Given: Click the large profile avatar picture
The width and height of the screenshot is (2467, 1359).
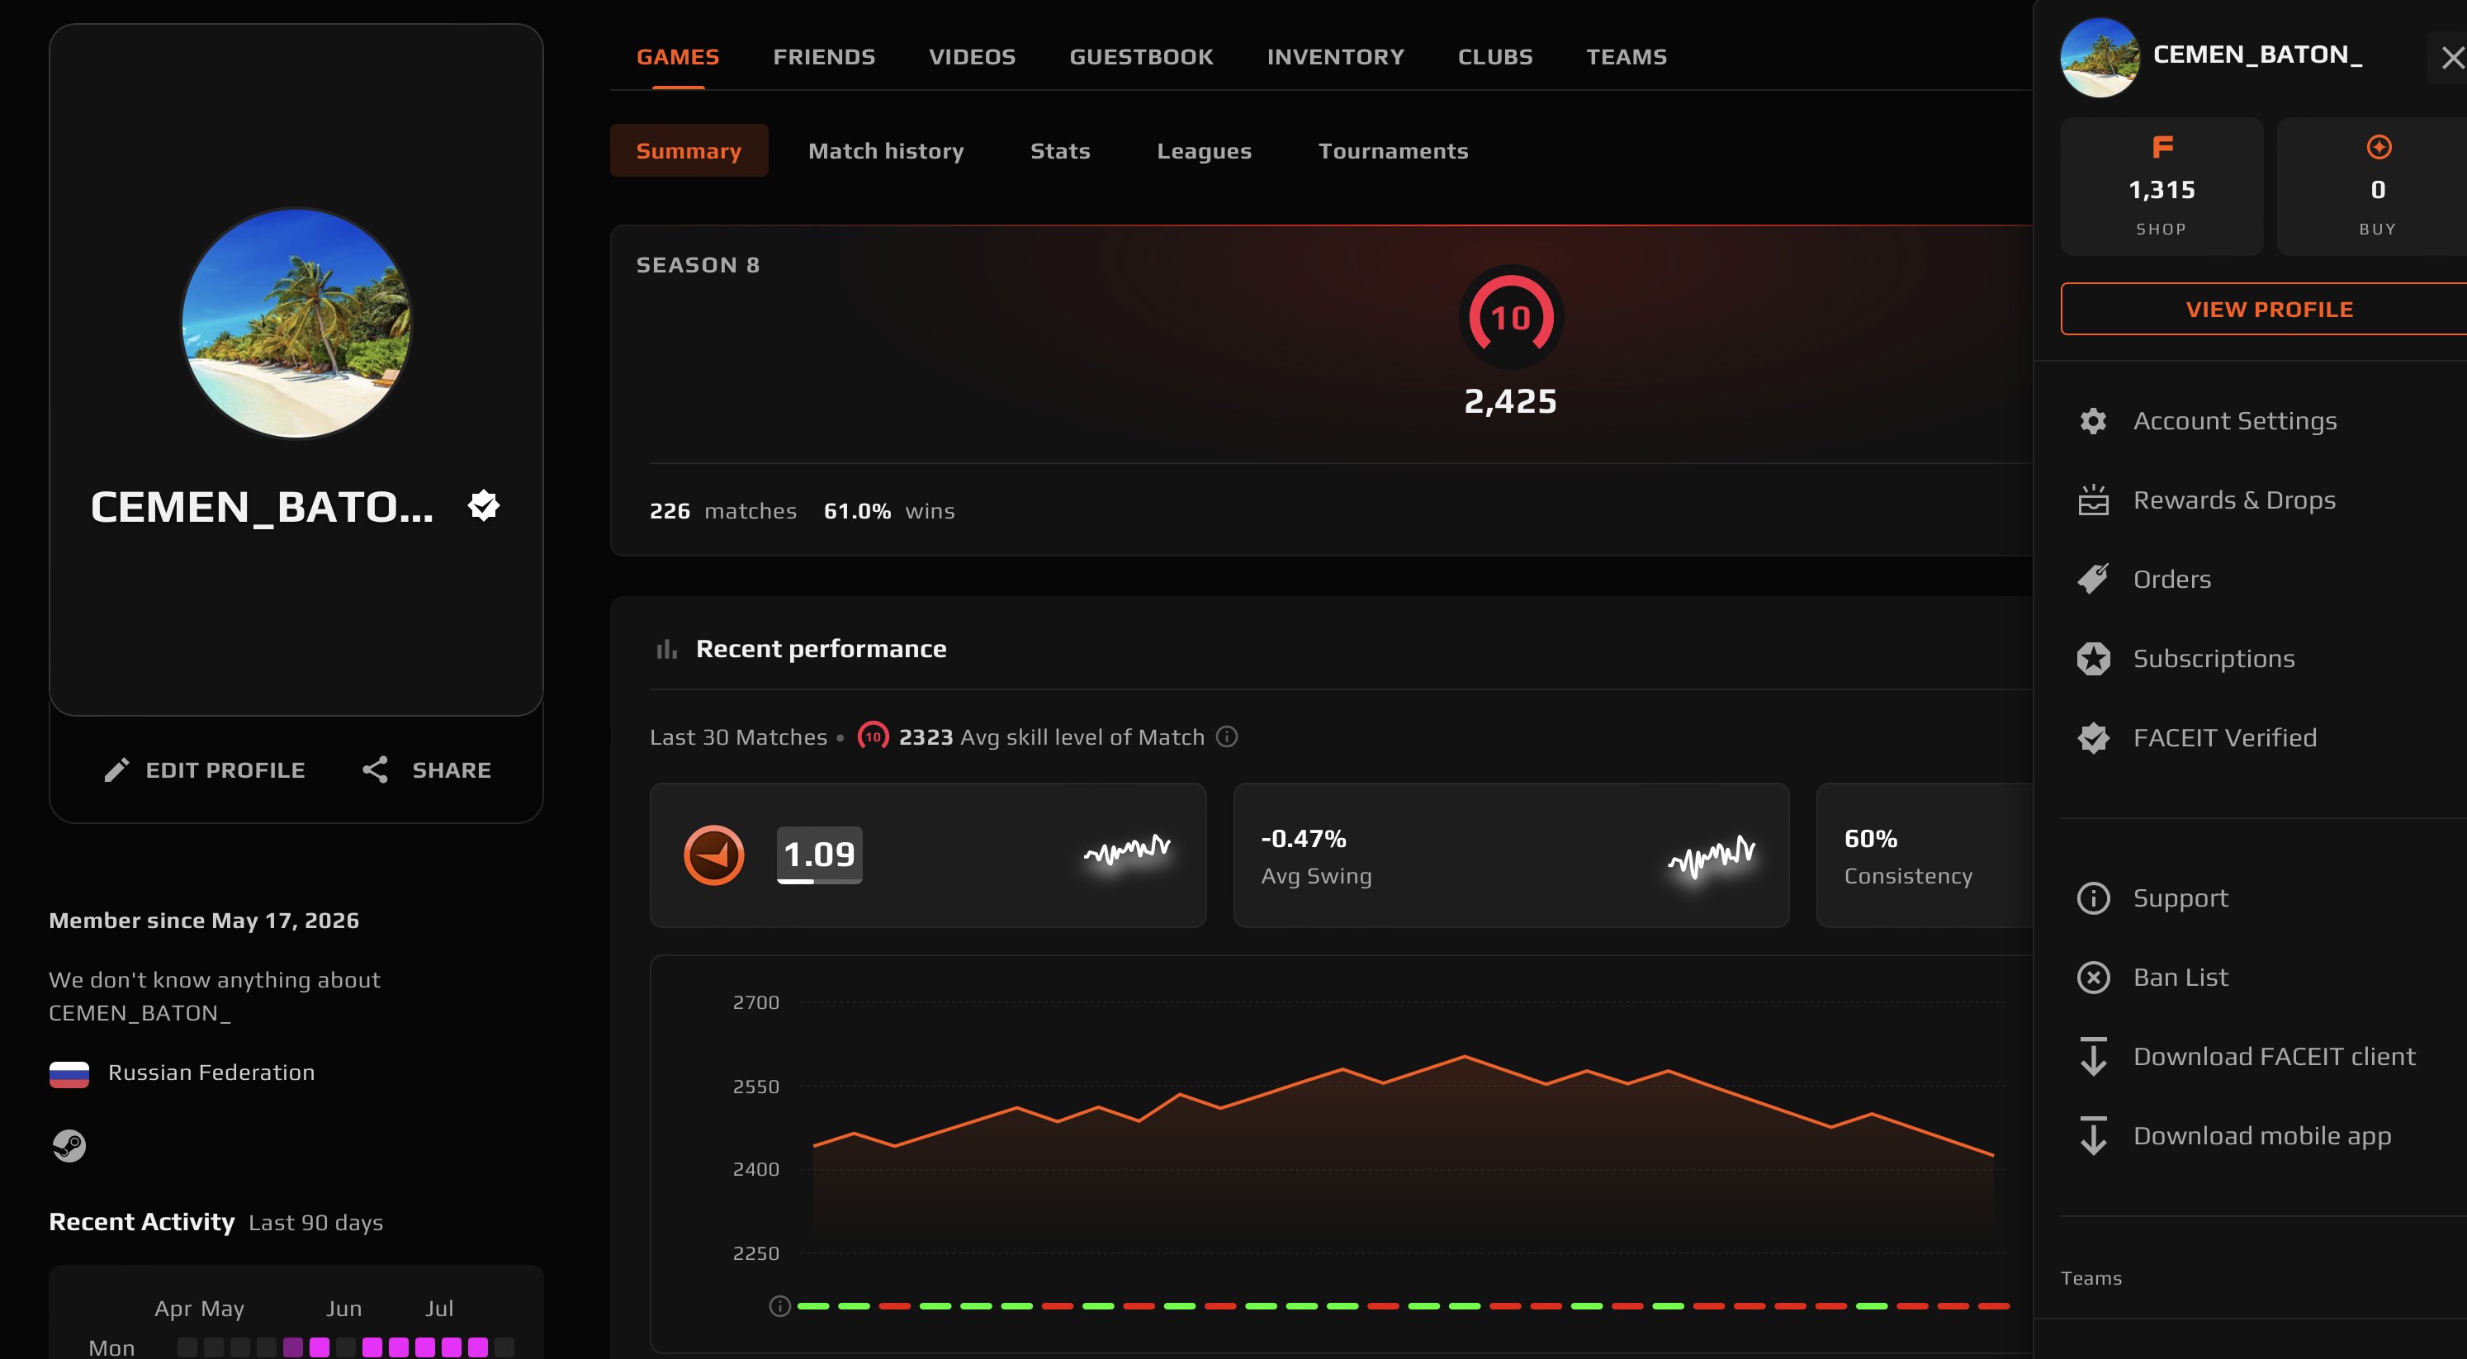Looking at the screenshot, I should (x=296, y=323).
